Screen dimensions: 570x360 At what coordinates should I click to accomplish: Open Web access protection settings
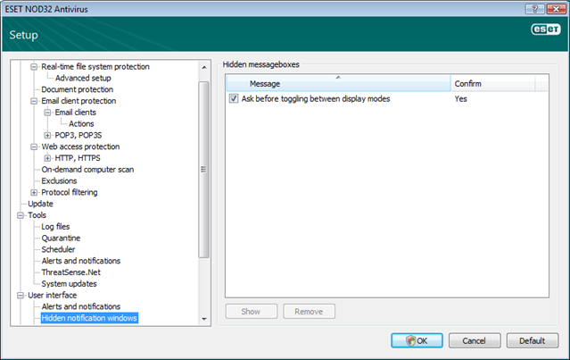[80, 147]
